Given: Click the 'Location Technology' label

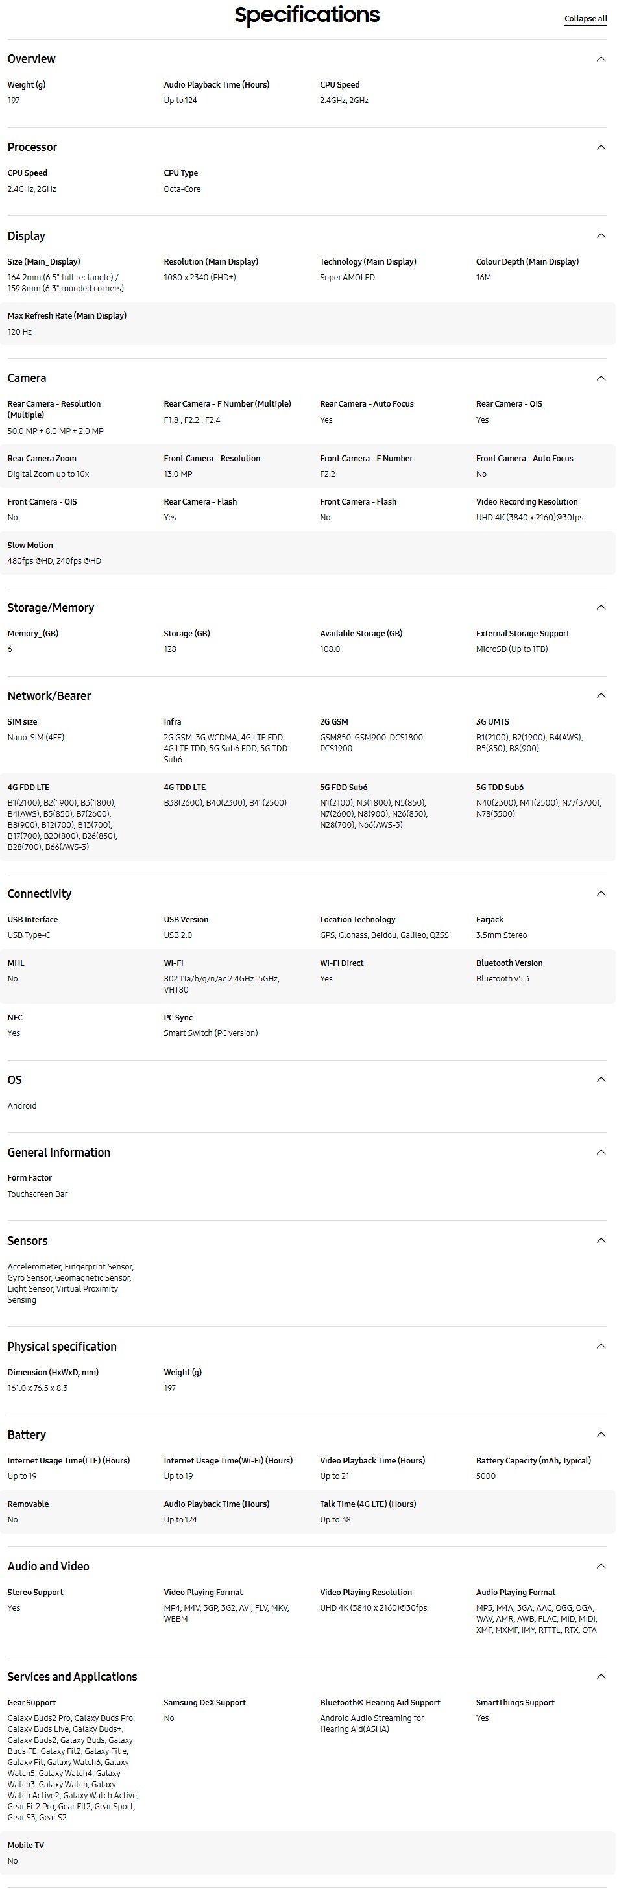Looking at the screenshot, I should click(357, 920).
